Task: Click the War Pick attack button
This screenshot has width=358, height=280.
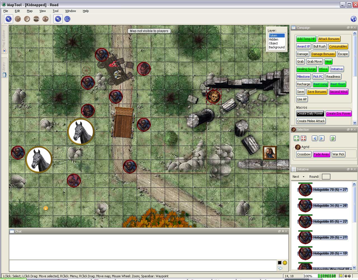Action: pyautogui.click(x=338, y=154)
